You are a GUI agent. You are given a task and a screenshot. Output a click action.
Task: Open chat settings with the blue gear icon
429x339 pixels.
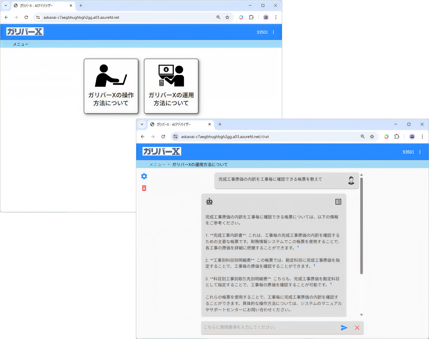pyautogui.click(x=144, y=176)
